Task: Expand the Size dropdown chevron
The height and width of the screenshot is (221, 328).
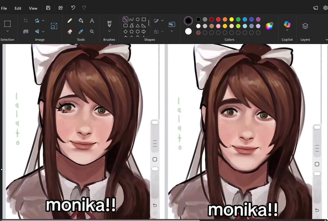Action: pyautogui.click(x=172, y=31)
